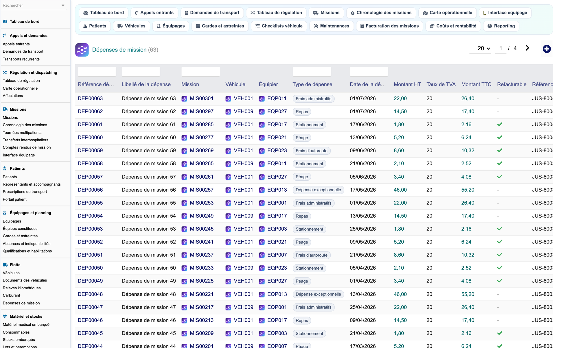Viewport: 563px width, 348px height.
Task: Click Refacturable checkmark in DEP00060 row
Action: pos(500,138)
